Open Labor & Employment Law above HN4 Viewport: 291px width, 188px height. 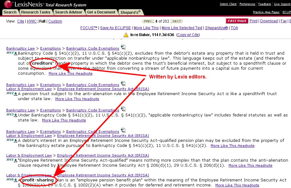coord(29,136)
